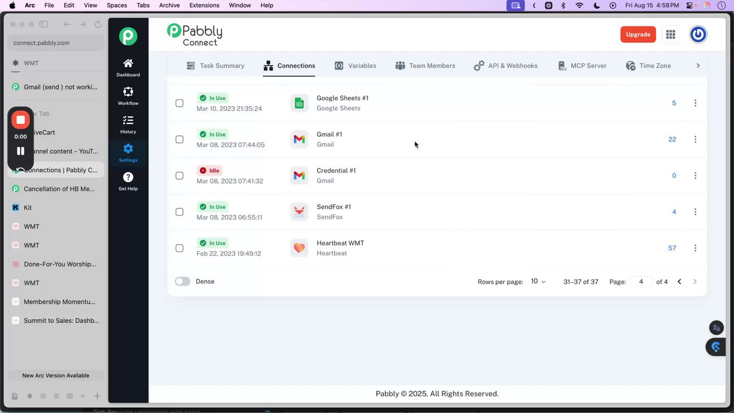
Task: Open the Dashboard in Pabbly sidebar
Action: coord(128,68)
